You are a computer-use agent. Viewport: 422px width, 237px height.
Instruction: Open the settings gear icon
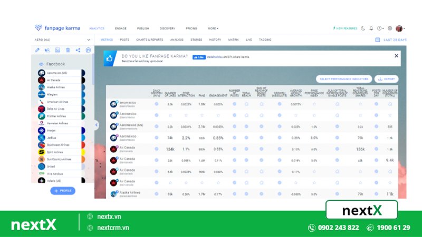[x=390, y=28]
